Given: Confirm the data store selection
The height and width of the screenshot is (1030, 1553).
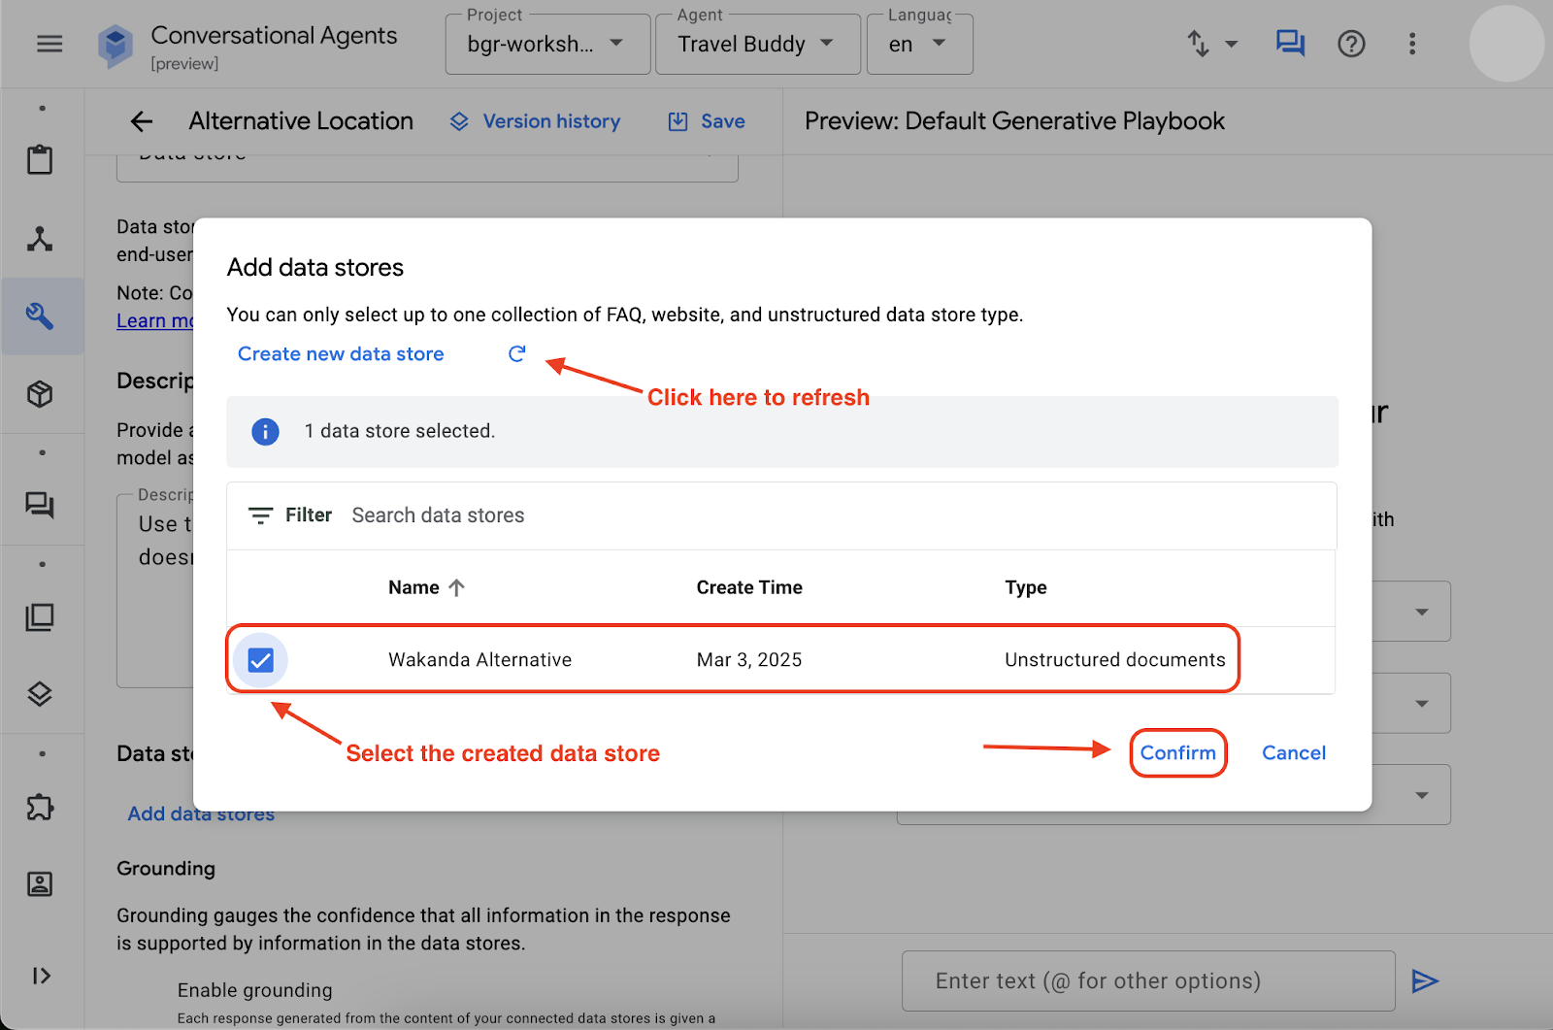Looking at the screenshot, I should (1177, 753).
